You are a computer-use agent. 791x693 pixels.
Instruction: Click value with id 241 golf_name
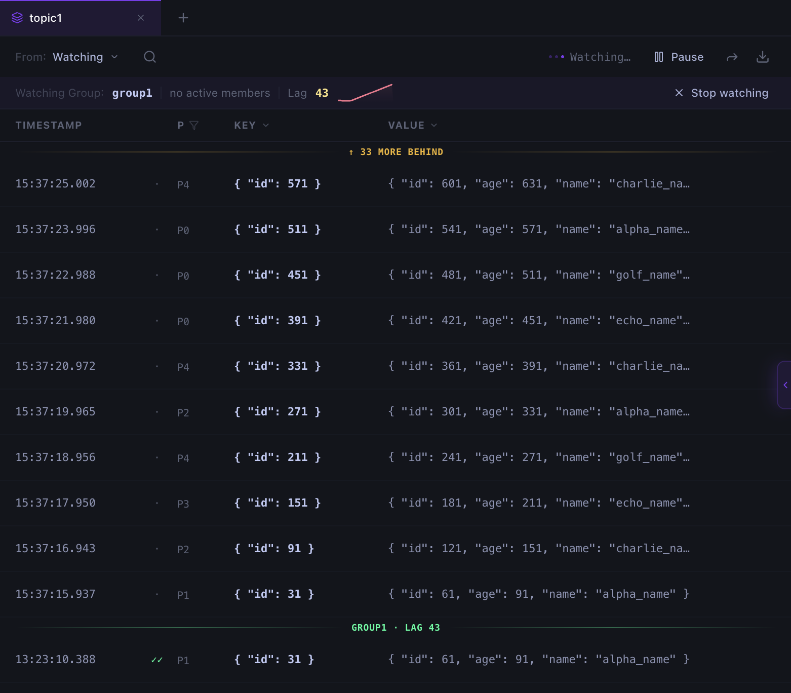click(539, 457)
